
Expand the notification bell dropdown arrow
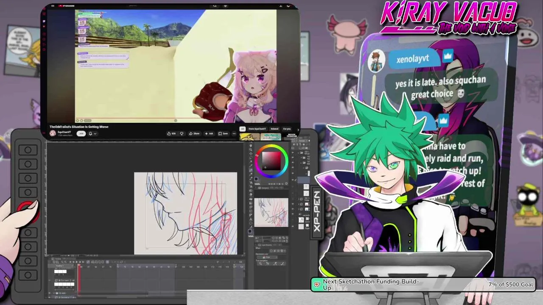point(95,133)
